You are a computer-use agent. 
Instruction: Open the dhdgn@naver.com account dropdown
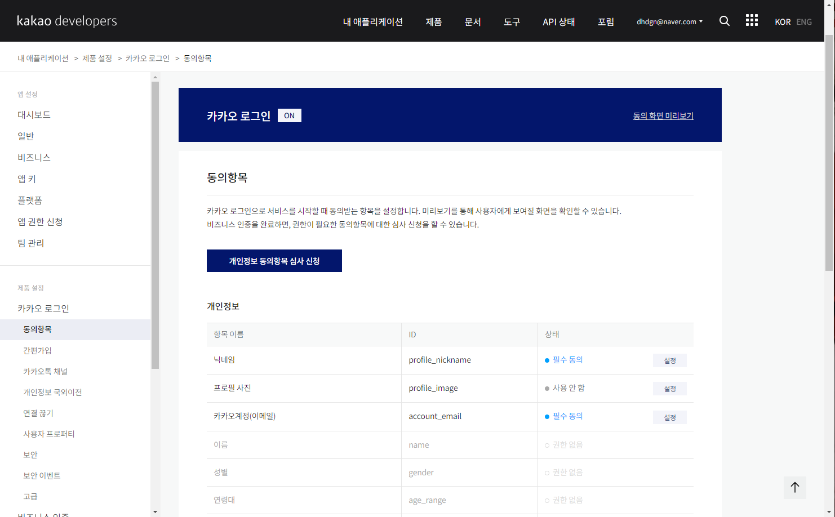point(669,21)
